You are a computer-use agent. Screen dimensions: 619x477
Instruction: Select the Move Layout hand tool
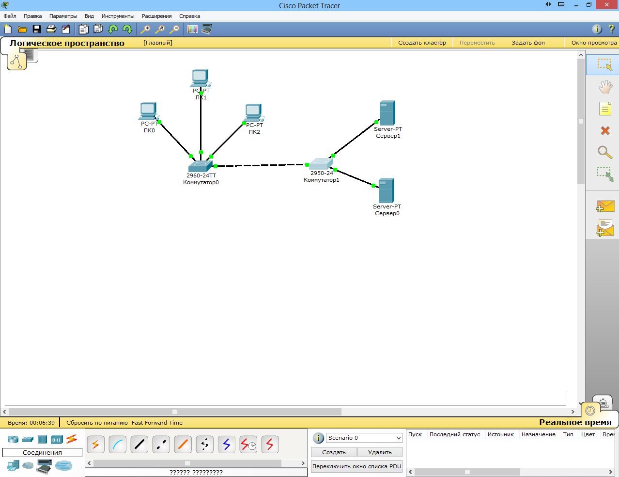pos(605,87)
